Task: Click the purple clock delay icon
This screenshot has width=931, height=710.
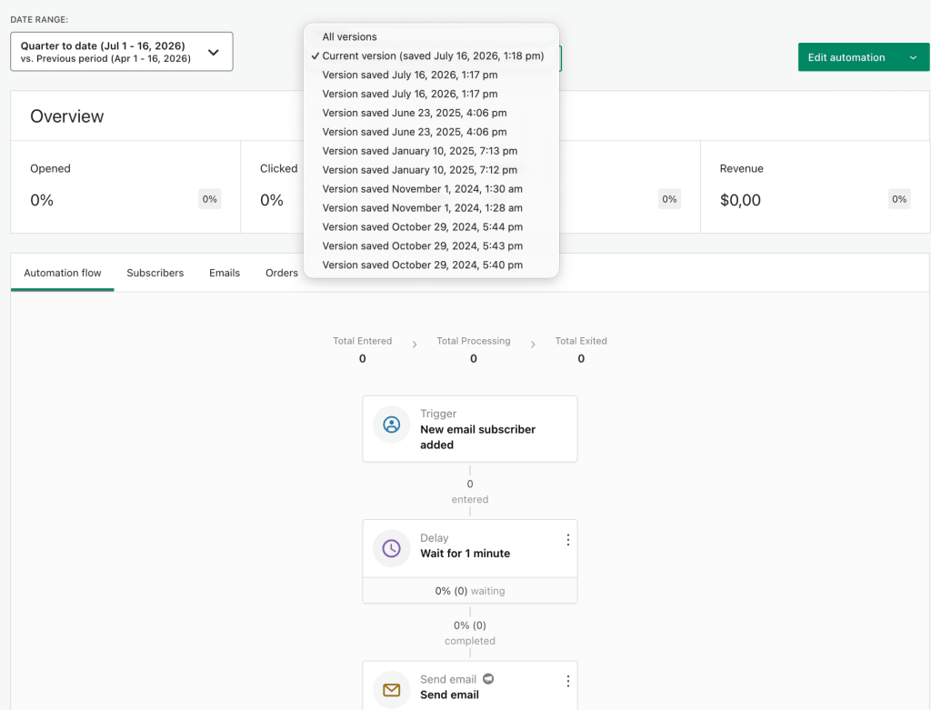Action: coord(391,548)
